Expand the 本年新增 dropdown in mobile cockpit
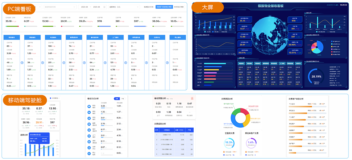Screen dimensions: 352x160 point(55,98)
